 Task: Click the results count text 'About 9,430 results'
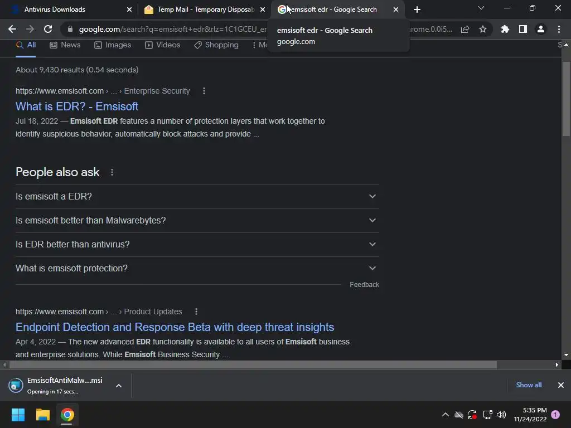[x=77, y=70]
